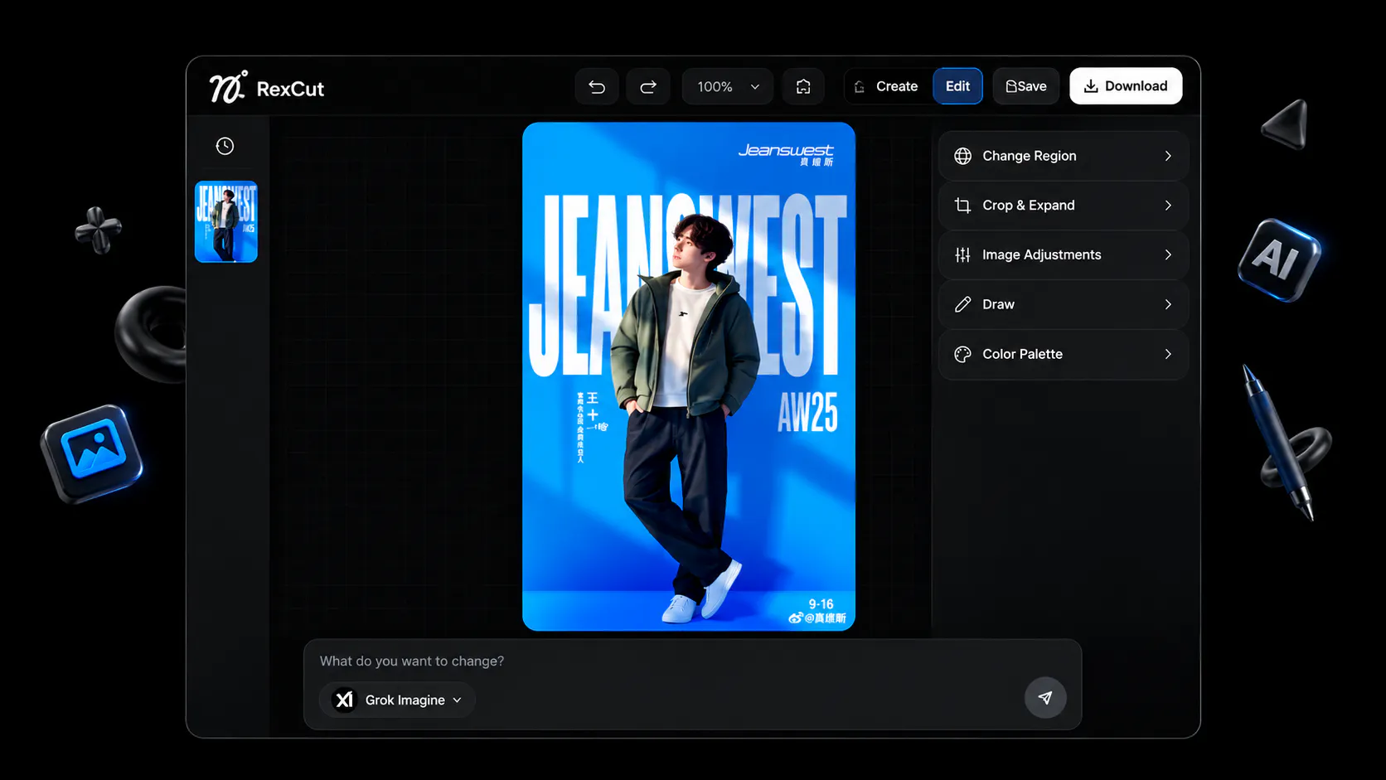Select the Jeanswest poster thumbnail in sidebar
The image size is (1386, 780).
tap(226, 222)
